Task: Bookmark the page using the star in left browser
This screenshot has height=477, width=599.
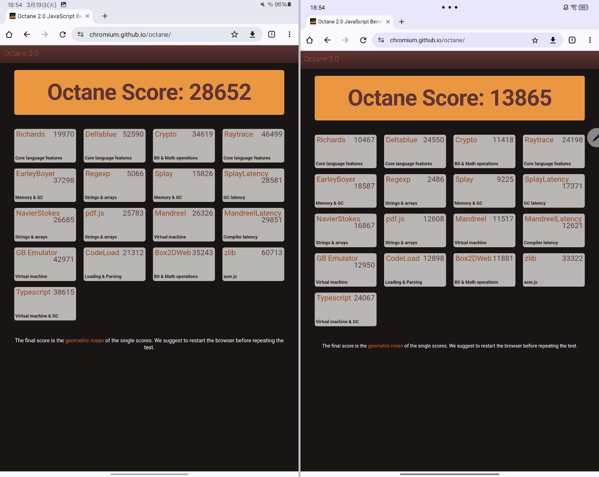Action: (235, 34)
